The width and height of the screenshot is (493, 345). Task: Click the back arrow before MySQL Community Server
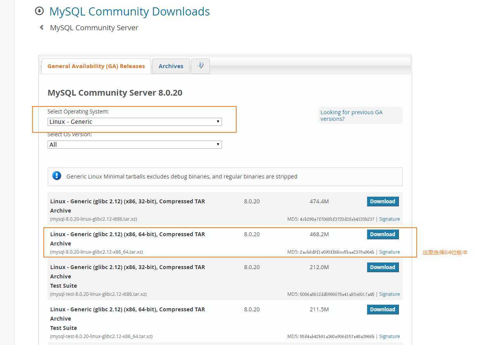click(x=41, y=27)
